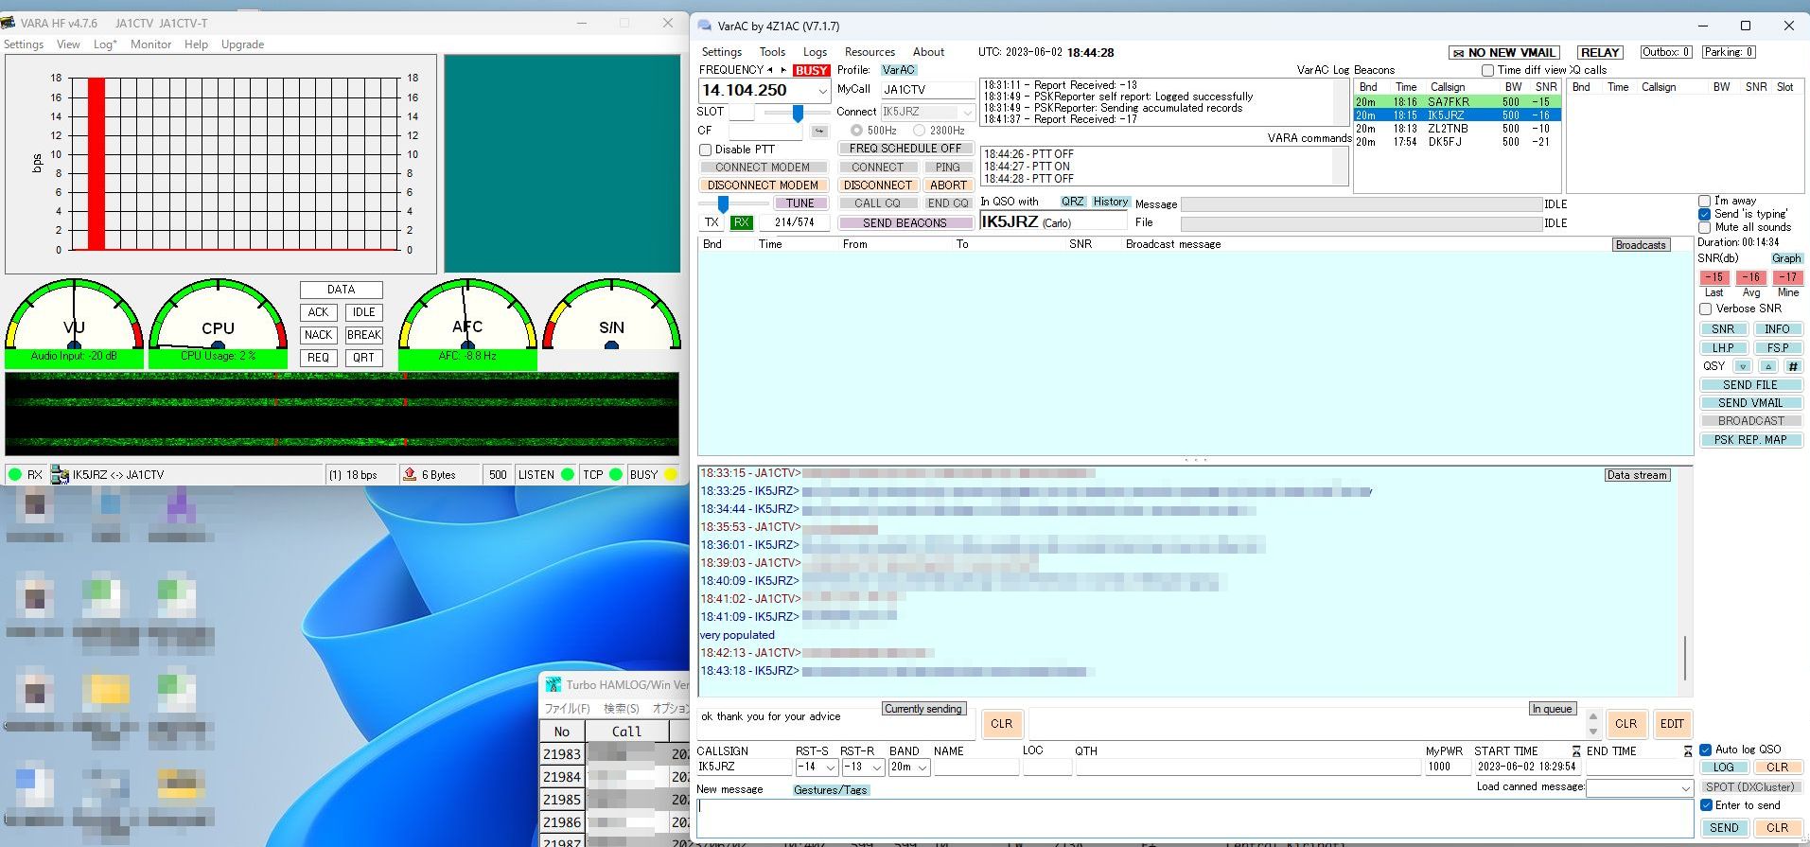Viewport: 1810px width, 847px height.
Task: Click the yellow BUSY indicator light in VARA
Action: tap(671, 474)
